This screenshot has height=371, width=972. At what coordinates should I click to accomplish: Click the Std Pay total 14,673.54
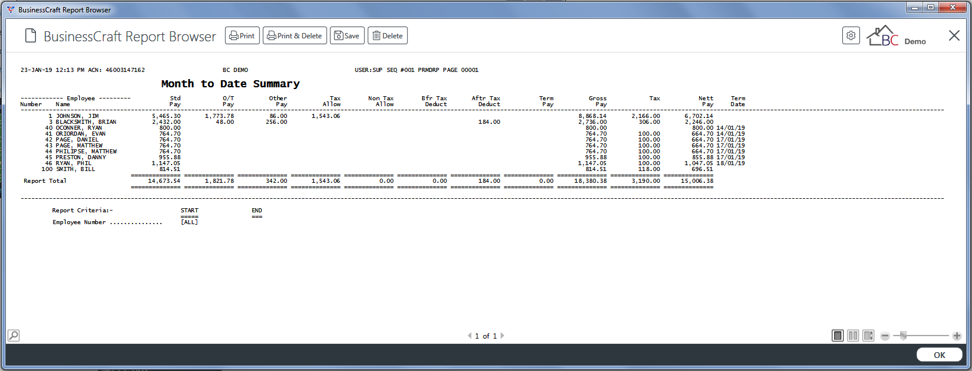point(164,181)
